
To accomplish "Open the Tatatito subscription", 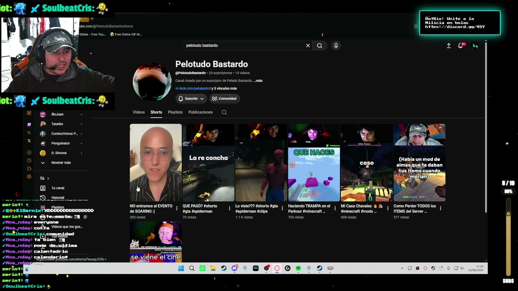I will point(57,124).
